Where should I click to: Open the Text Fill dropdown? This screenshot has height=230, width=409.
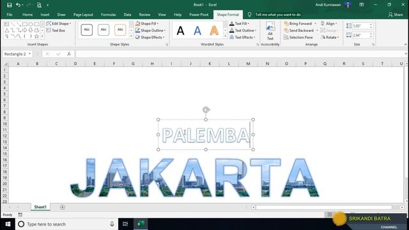240,24
